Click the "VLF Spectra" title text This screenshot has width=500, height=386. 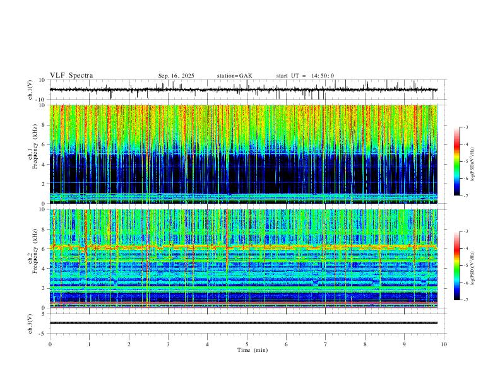tap(71, 76)
